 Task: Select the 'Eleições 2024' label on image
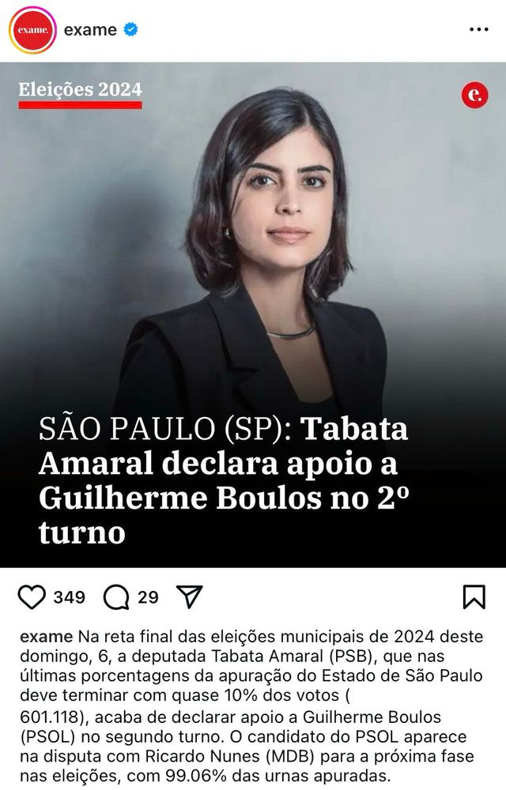80,90
